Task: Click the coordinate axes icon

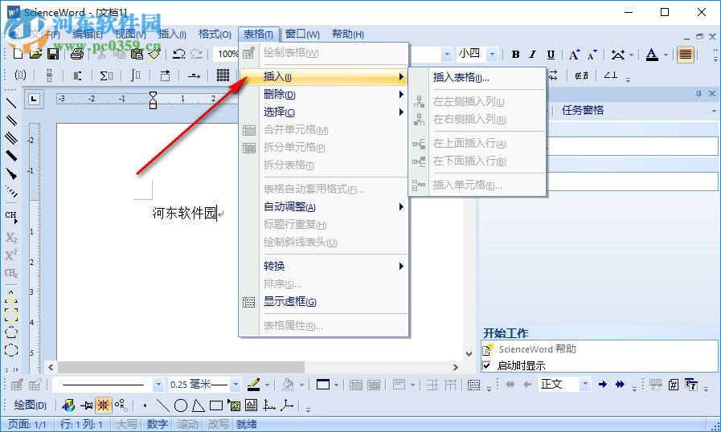Action: pyautogui.click(x=269, y=406)
